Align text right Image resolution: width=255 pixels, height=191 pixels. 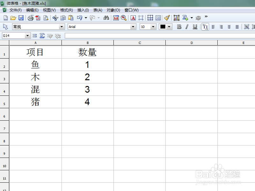[x=221, y=27]
